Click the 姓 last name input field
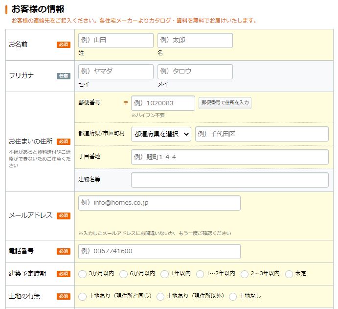 [116, 40]
